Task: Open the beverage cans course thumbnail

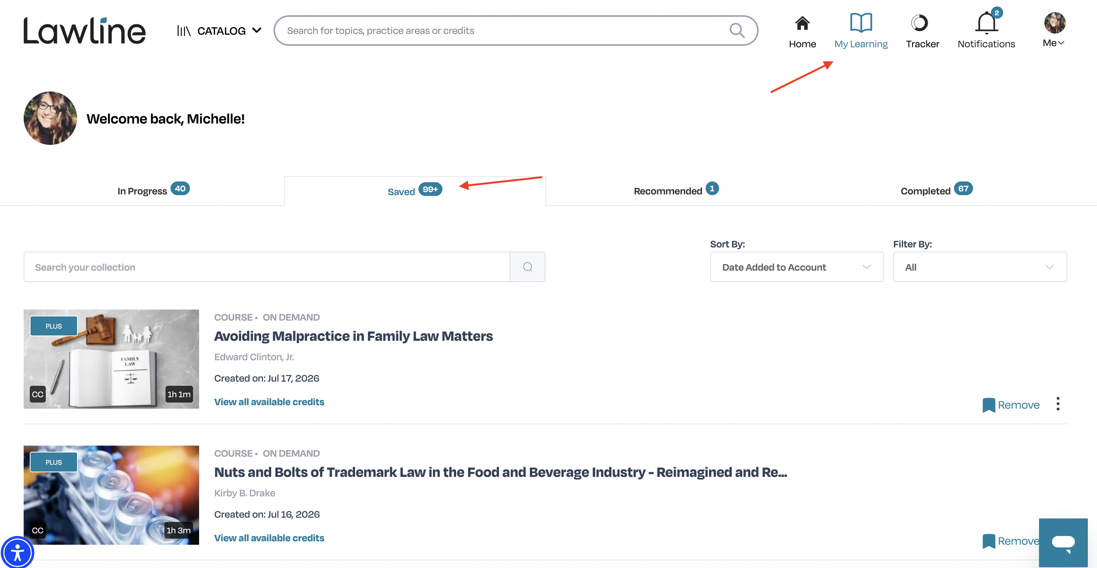Action: tap(111, 495)
